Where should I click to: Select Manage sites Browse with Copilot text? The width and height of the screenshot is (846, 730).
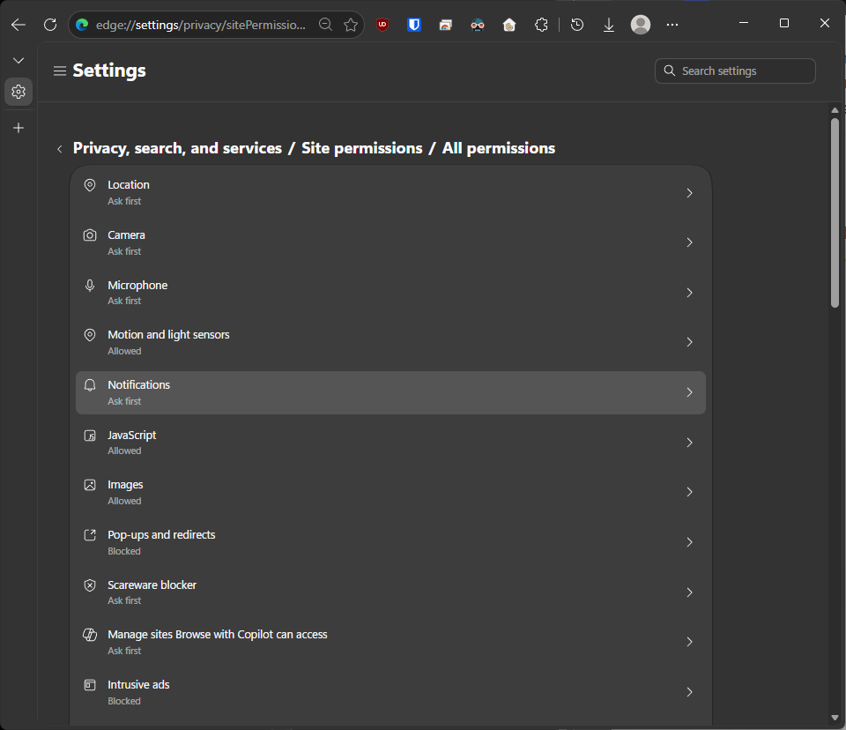(x=218, y=635)
